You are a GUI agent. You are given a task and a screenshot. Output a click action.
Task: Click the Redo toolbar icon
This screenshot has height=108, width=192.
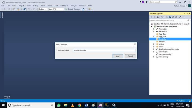point(34,9)
